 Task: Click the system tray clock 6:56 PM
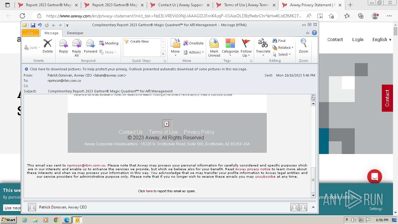pos(382,220)
